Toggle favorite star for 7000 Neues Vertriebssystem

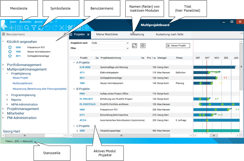tap(10, 52)
